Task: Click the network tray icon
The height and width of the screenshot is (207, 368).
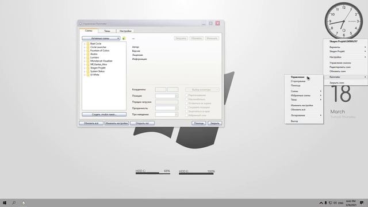Action: 330,203
